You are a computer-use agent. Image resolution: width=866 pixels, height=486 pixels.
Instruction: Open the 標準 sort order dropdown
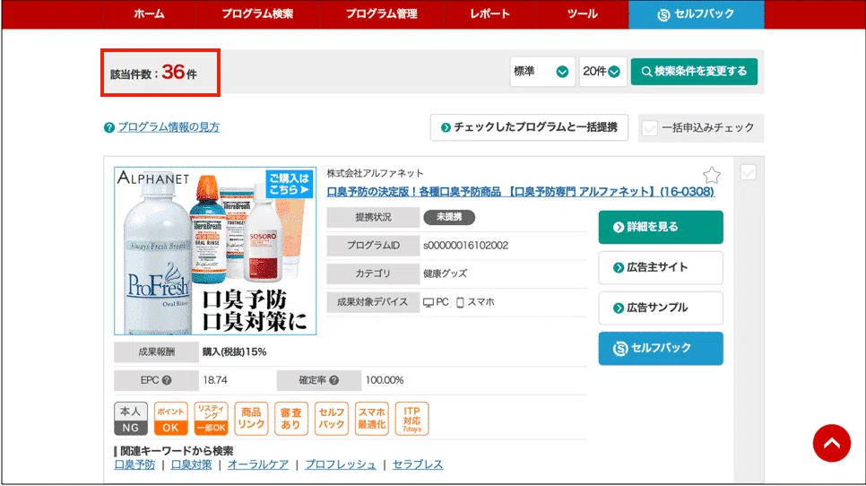tap(542, 72)
